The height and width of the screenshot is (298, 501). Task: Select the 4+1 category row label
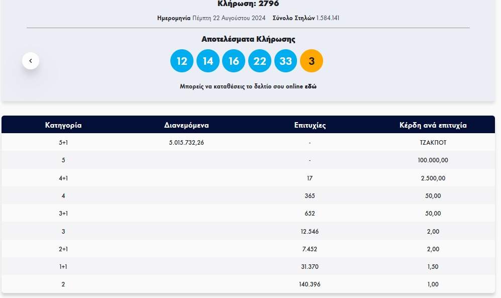[63, 178]
